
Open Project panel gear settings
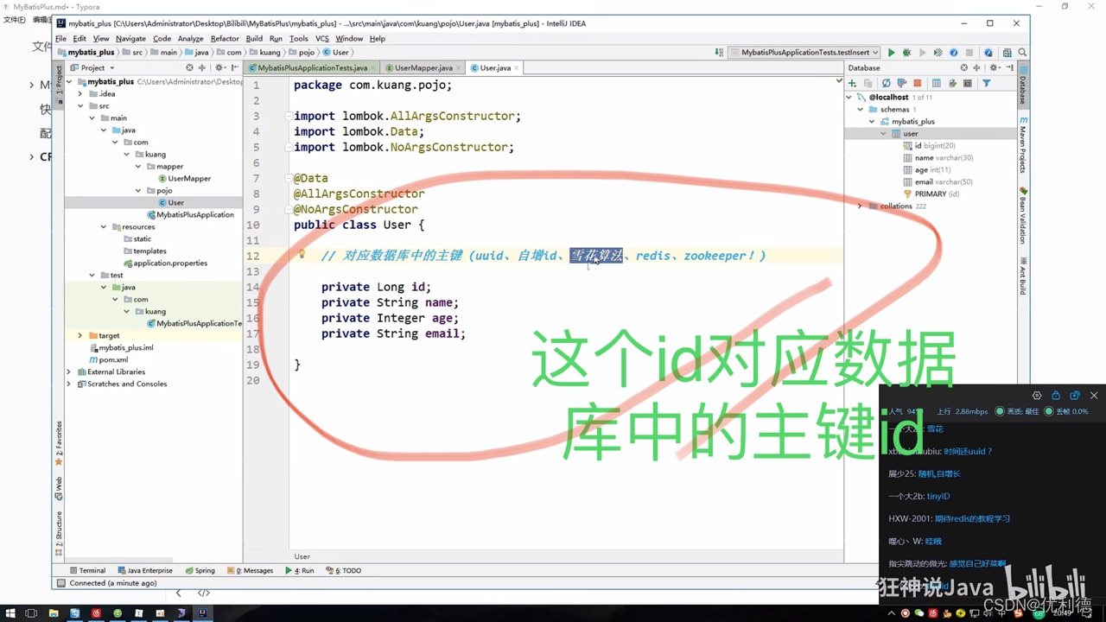tap(219, 67)
